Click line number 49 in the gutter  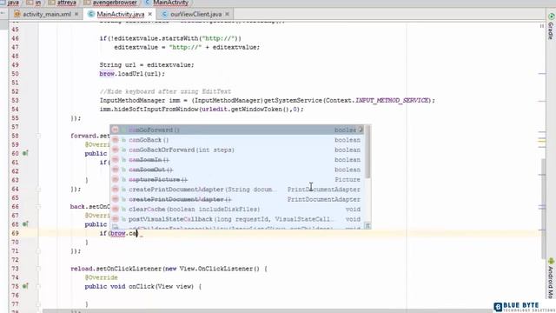tap(15, 65)
